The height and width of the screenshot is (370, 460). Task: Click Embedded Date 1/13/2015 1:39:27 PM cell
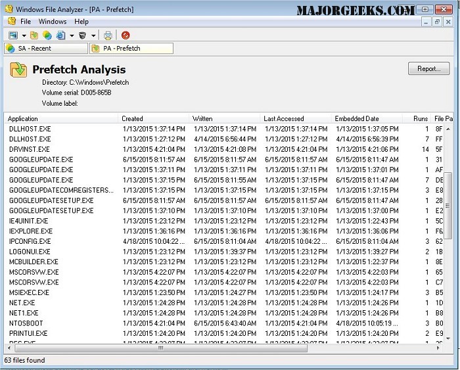click(367, 252)
